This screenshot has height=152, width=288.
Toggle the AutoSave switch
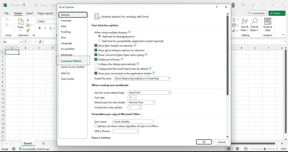[x=27, y=5]
